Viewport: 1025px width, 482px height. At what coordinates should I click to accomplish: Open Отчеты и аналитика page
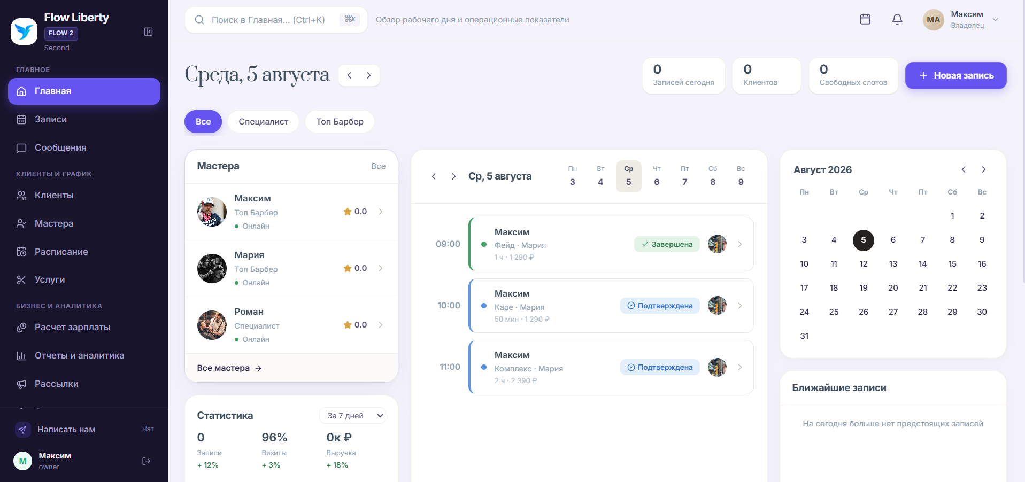[x=84, y=356]
